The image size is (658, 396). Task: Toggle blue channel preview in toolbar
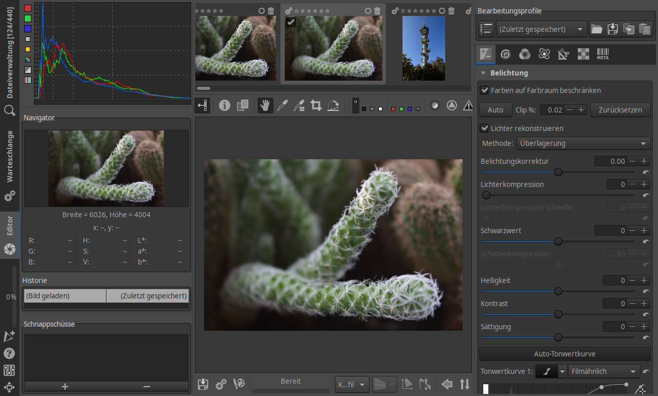(410, 109)
